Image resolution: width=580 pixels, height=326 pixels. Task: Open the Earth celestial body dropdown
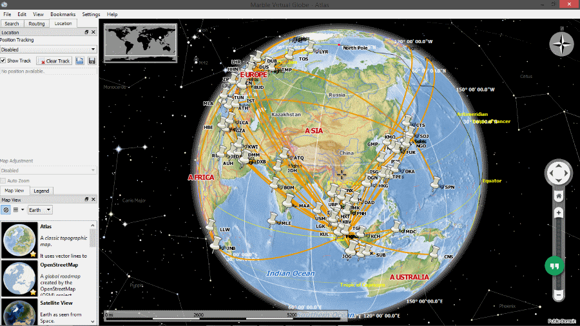click(x=40, y=210)
